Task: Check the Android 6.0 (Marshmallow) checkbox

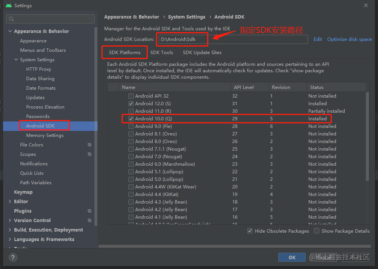Action: 131,164
